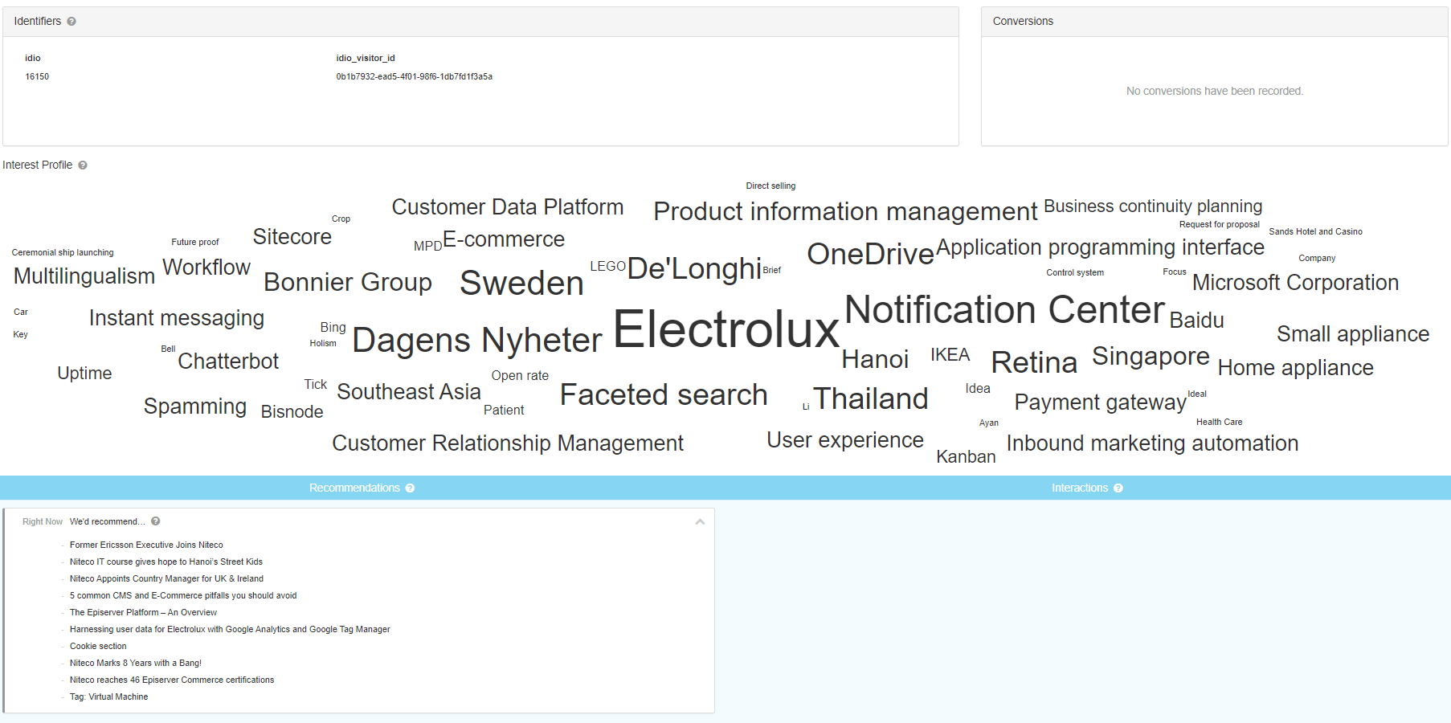Open 5 common CMS and E-Commerce pitfalls
The height and width of the screenshot is (723, 1451).
point(183,595)
